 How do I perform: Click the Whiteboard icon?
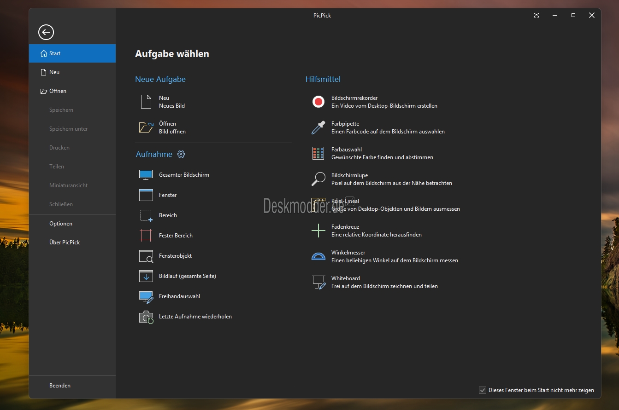(319, 282)
